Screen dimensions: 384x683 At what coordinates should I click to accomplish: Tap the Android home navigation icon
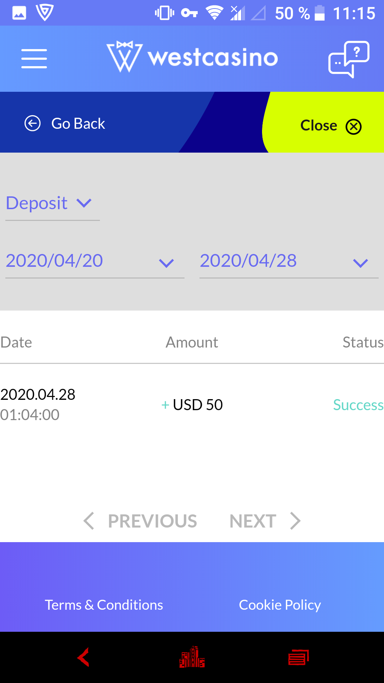(192, 657)
